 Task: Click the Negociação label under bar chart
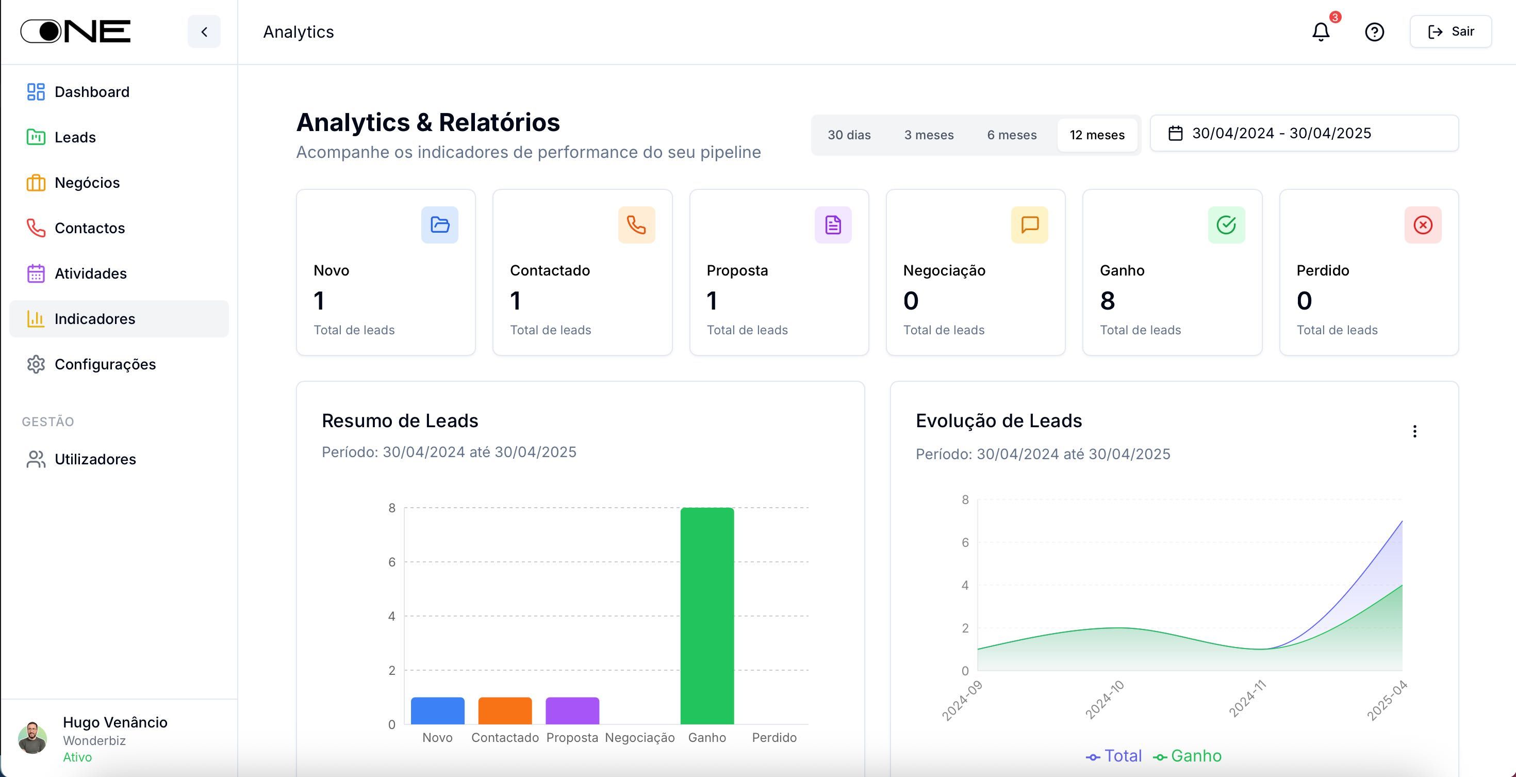click(x=640, y=738)
